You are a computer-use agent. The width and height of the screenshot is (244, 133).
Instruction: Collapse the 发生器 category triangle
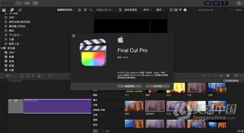click(x=2, y=48)
